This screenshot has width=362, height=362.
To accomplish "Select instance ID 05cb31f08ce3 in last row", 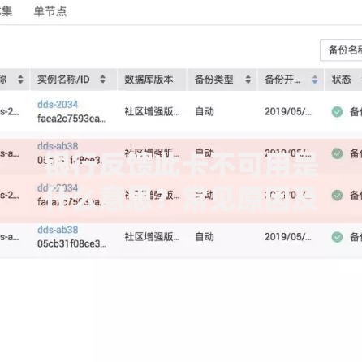I will 71,243.
